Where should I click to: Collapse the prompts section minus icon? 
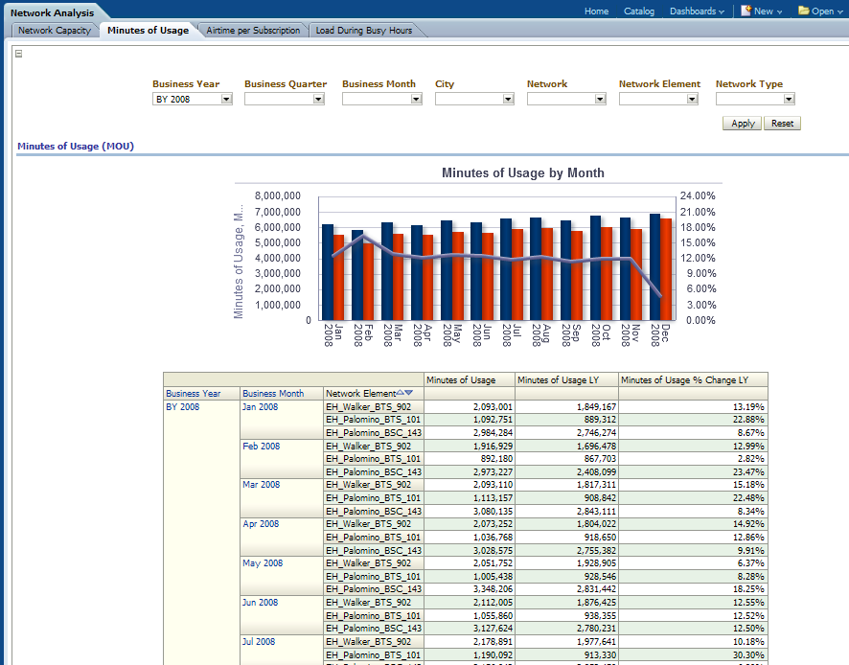click(x=18, y=54)
